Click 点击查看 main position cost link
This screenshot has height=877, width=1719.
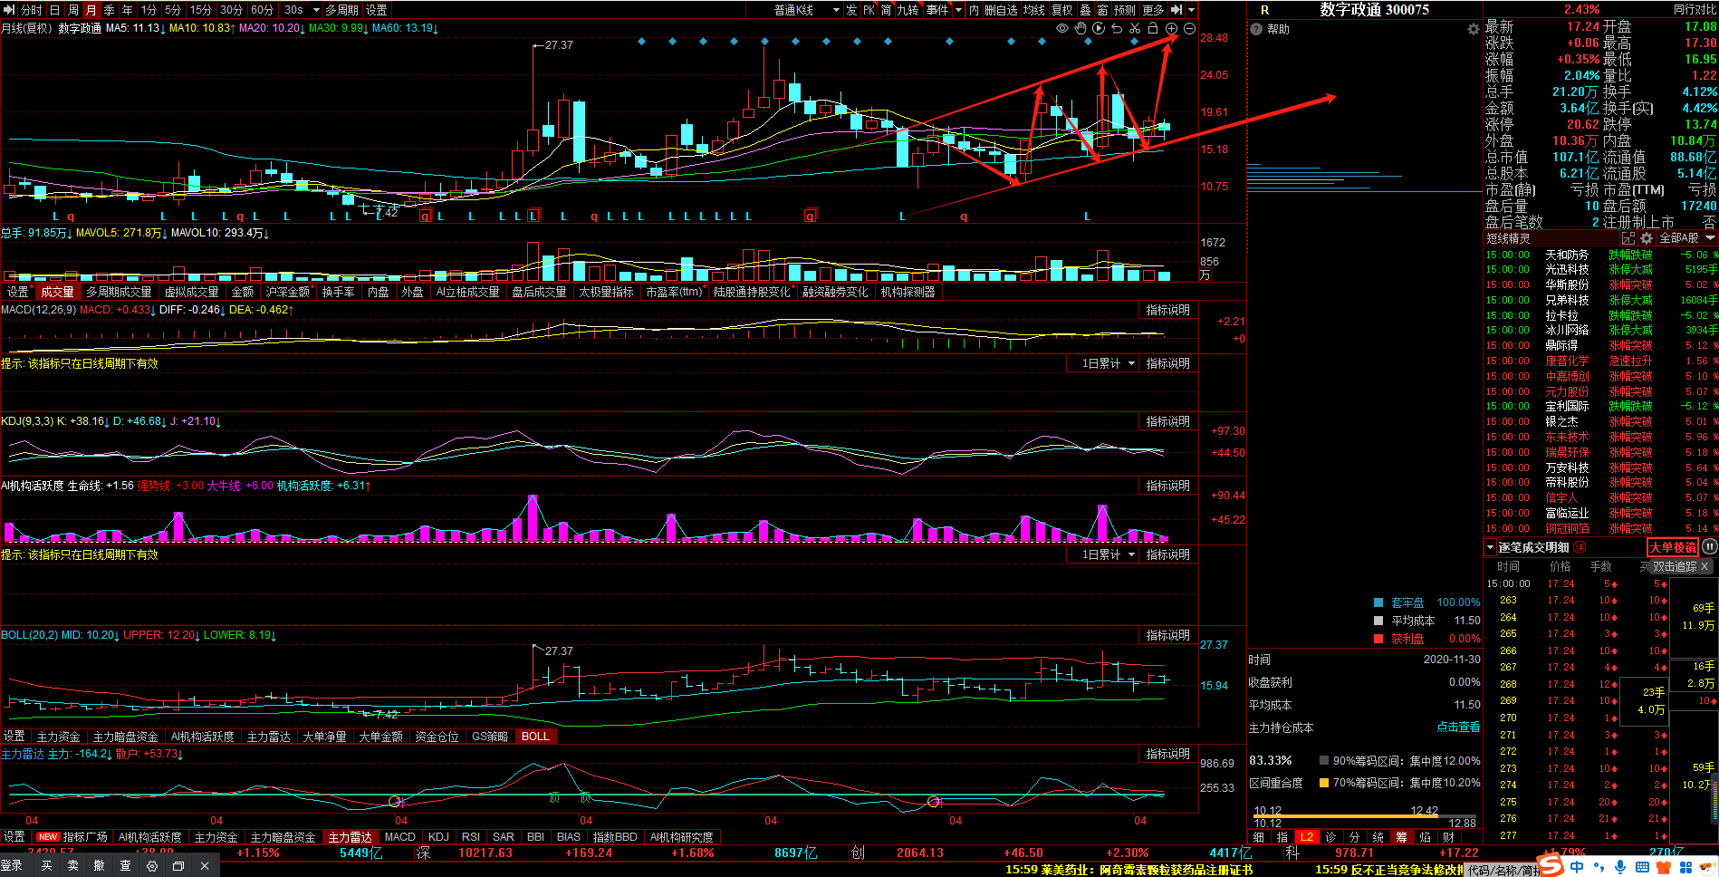[x=1458, y=727]
